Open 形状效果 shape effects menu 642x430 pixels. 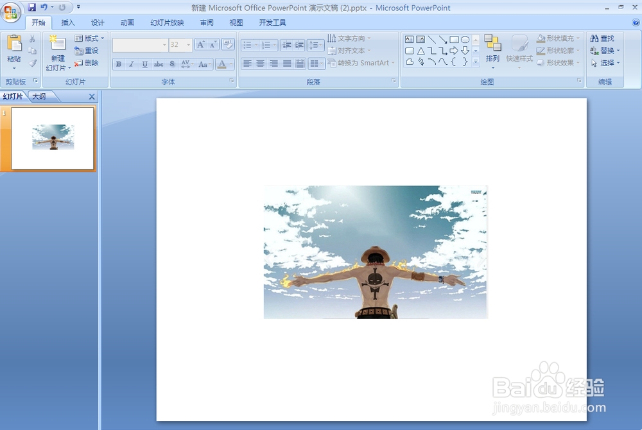pyautogui.click(x=559, y=63)
